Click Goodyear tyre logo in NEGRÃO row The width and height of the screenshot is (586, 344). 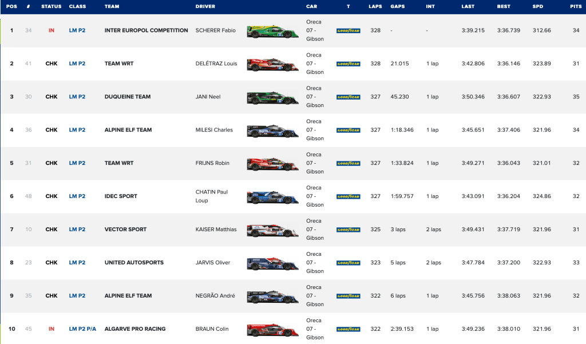tap(349, 296)
